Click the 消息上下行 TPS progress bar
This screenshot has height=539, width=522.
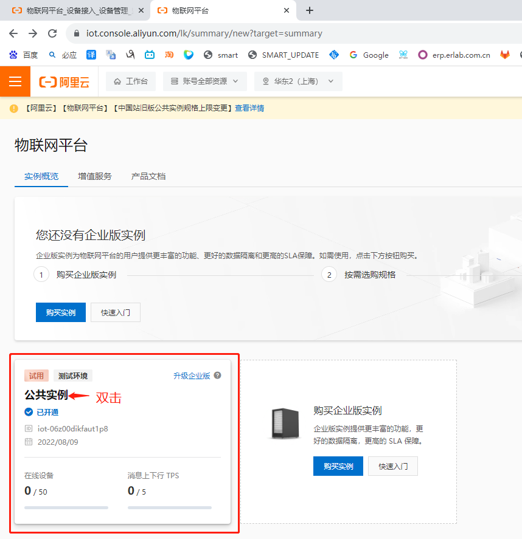[169, 508]
